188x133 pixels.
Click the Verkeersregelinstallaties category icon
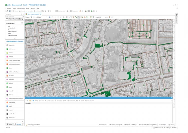(7, 99)
